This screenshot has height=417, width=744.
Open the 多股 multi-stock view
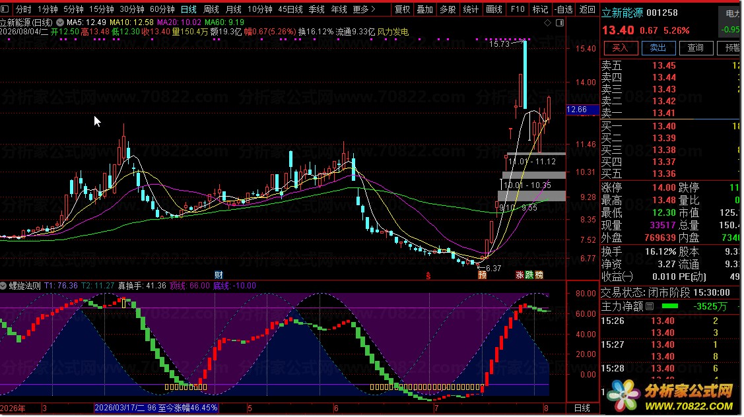coord(448,9)
